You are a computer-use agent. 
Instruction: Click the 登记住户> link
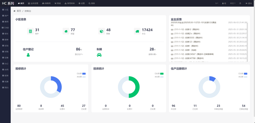(79, 54)
